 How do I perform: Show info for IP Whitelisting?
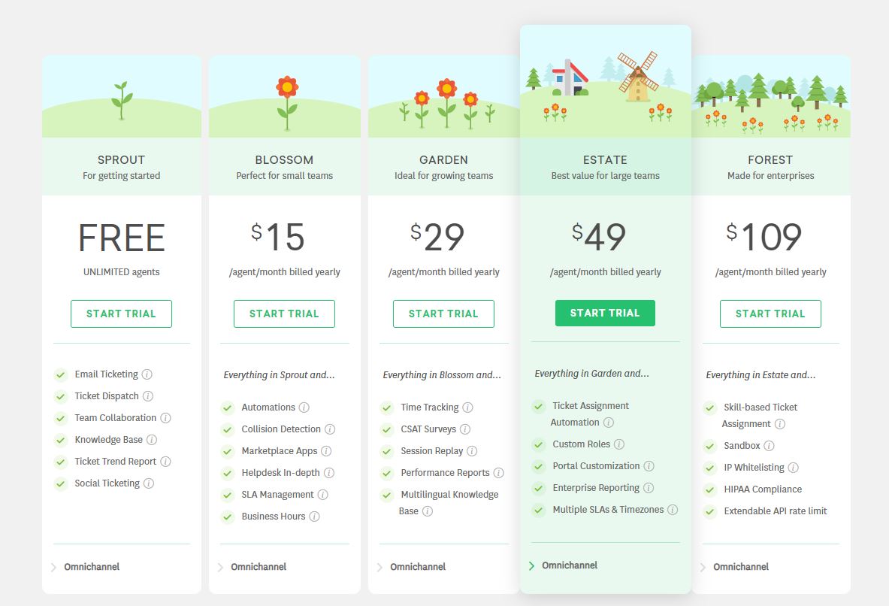click(793, 468)
